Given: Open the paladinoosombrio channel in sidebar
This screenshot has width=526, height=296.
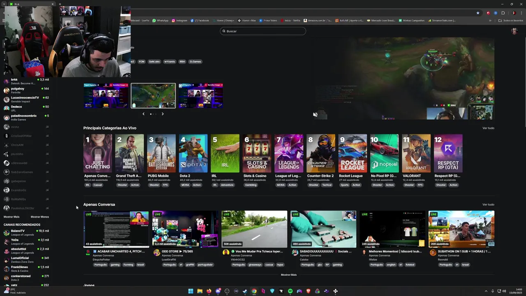Looking at the screenshot, I should (x=26, y=118).
